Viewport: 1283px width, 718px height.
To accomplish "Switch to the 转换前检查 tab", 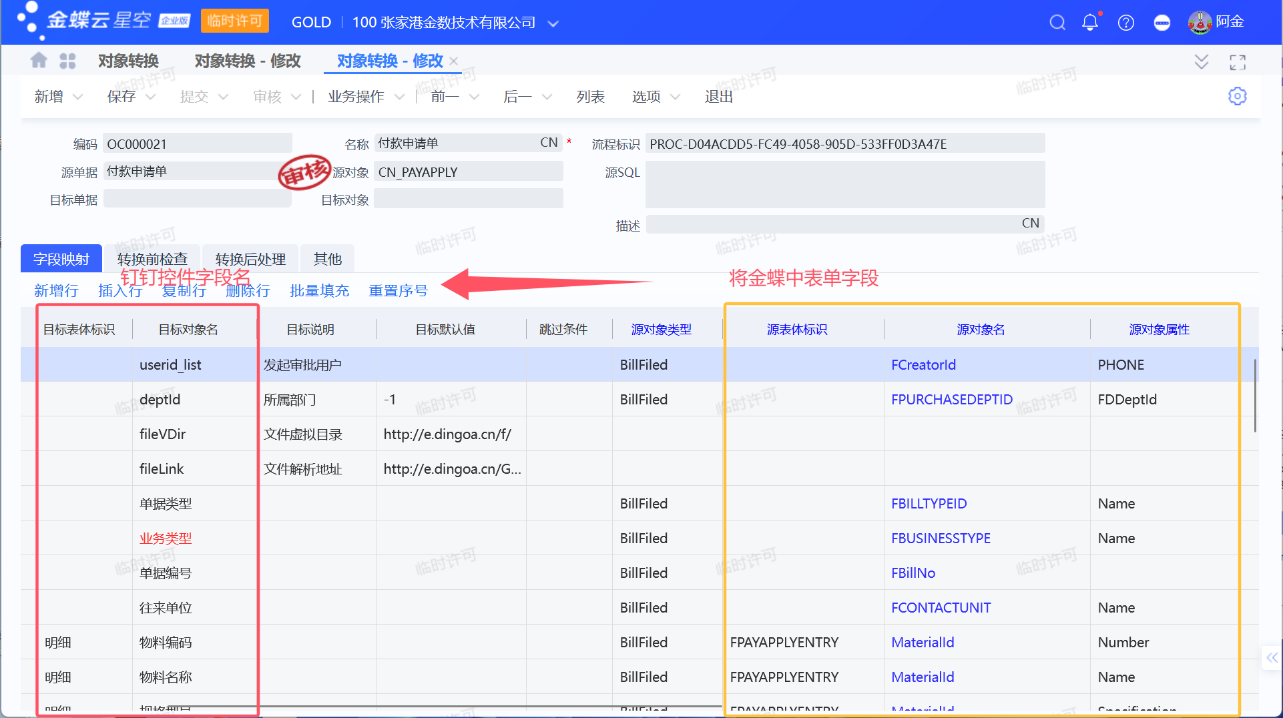I will pos(152,259).
